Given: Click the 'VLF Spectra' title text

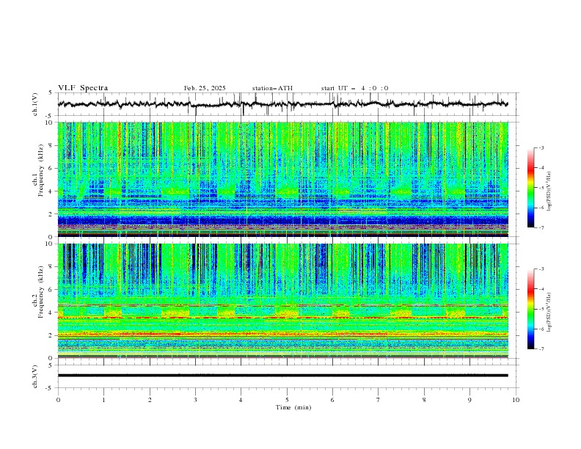Looking at the screenshot, I should [83, 88].
